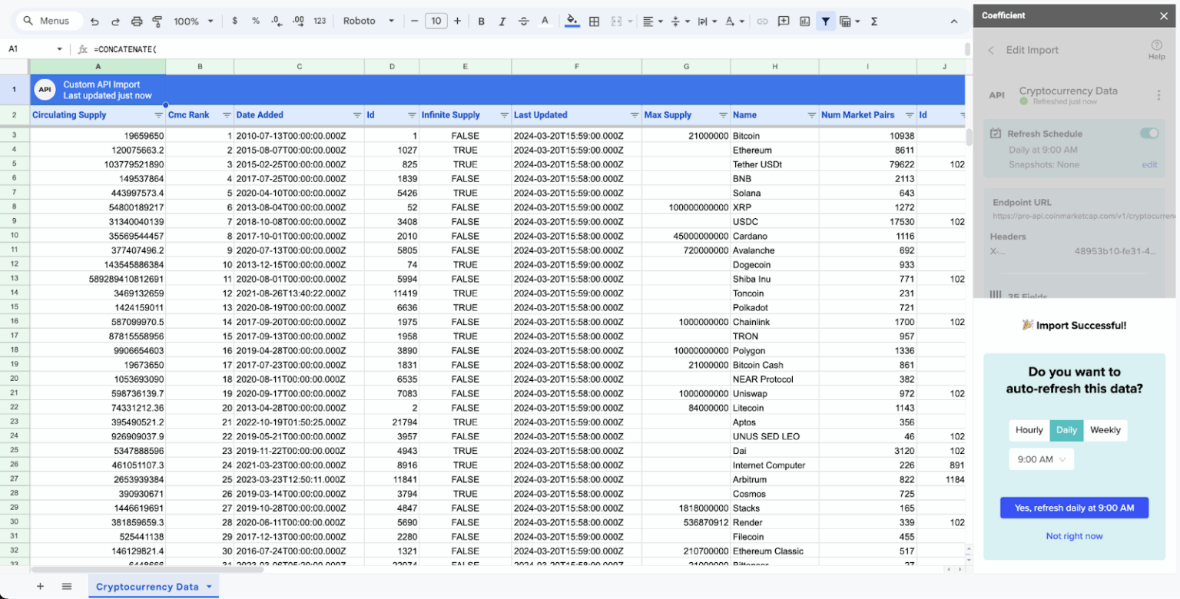Image resolution: width=1180 pixels, height=599 pixels.
Task: Open the Cryptocurrency Data sheet tab menu
Action: (x=210, y=585)
